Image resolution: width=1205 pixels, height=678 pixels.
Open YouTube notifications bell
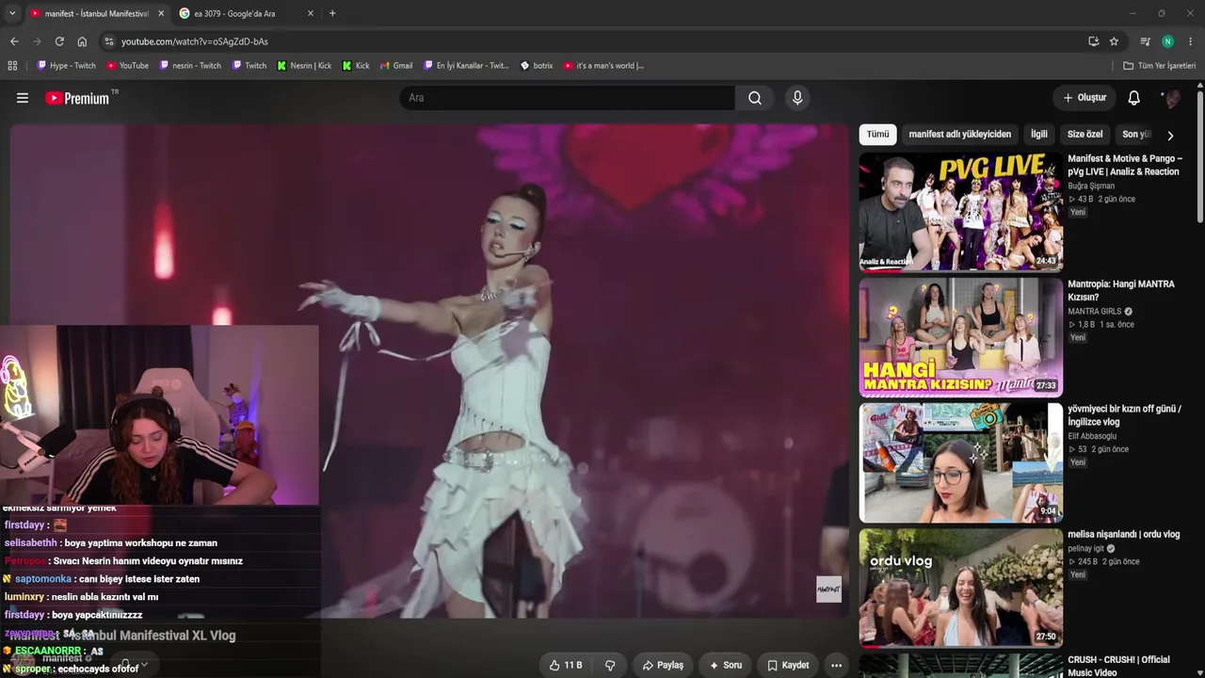pyautogui.click(x=1134, y=98)
